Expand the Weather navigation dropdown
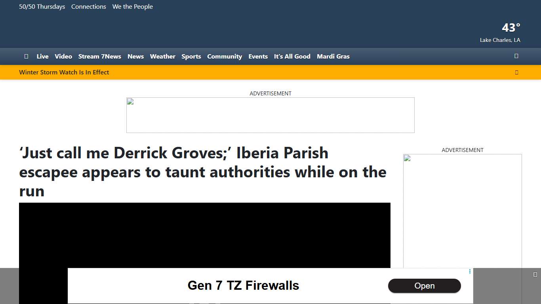 162,56
